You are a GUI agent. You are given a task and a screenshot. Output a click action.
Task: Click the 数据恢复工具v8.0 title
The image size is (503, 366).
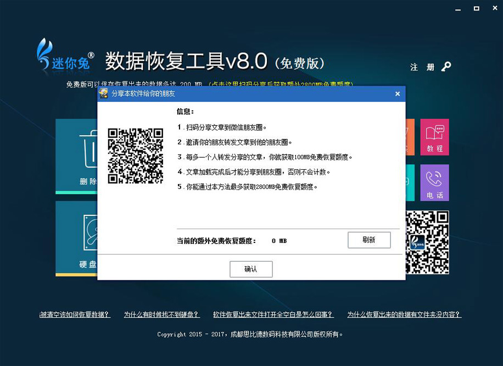coord(186,61)
